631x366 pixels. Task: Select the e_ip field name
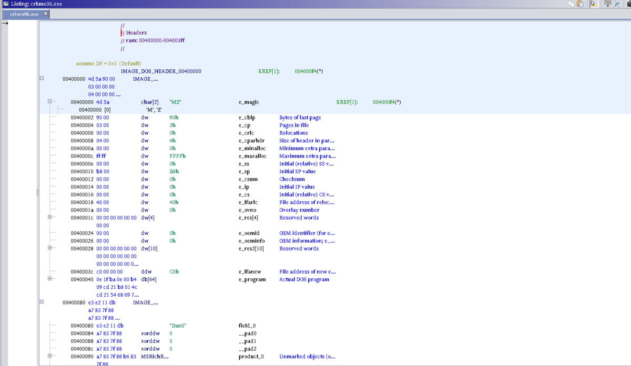tap(243, 187)
